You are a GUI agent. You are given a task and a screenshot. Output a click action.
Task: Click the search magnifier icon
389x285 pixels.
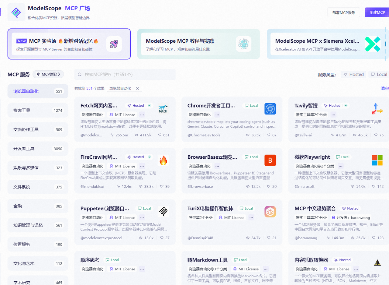click(80, 75)
